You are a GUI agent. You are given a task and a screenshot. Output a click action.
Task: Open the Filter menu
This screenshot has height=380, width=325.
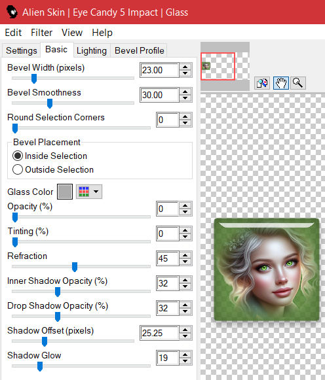41,33
